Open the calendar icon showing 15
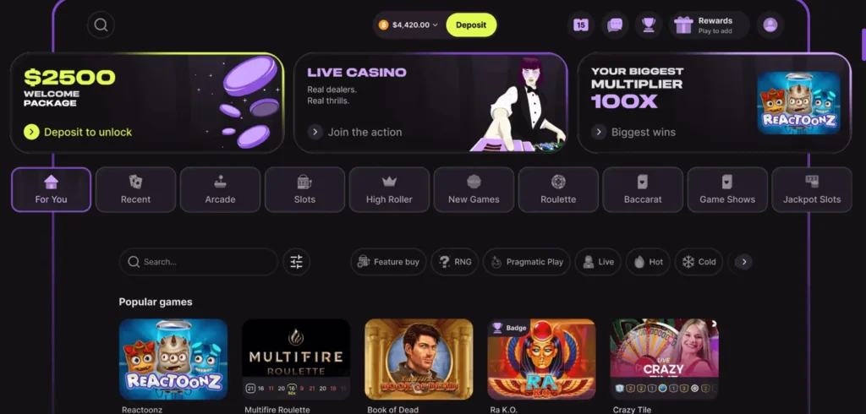Viewport: 866px width, 414px height. 580,25
